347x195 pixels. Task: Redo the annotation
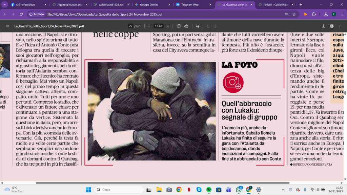215,26
